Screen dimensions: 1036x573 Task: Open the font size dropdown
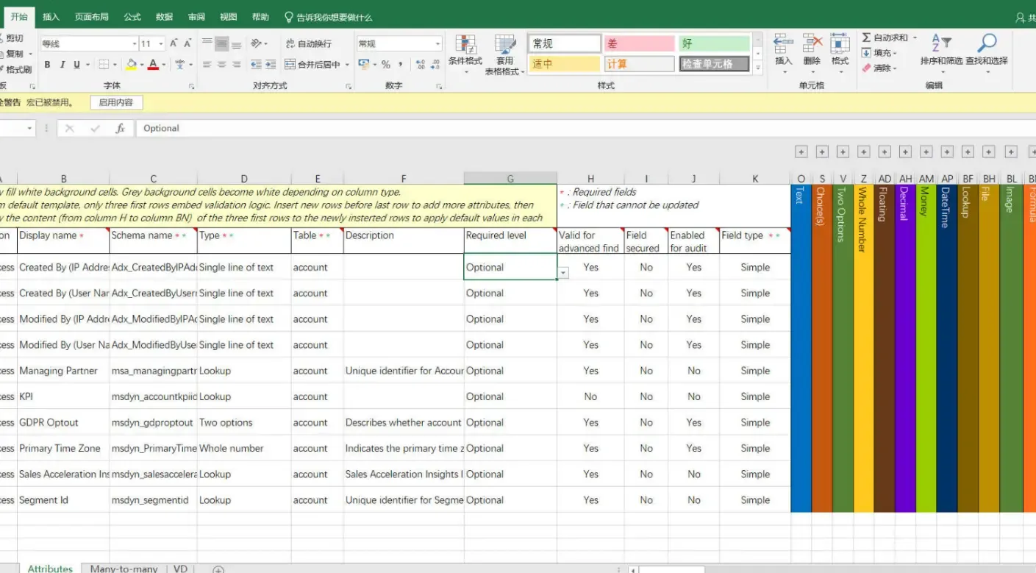coord(160,43)
